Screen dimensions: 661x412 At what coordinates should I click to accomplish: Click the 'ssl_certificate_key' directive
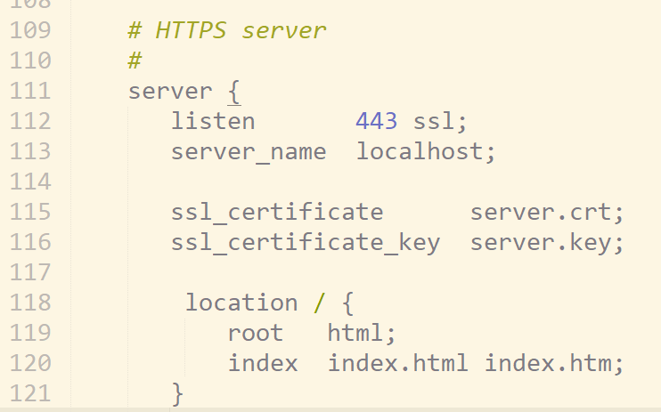point(306,243)
